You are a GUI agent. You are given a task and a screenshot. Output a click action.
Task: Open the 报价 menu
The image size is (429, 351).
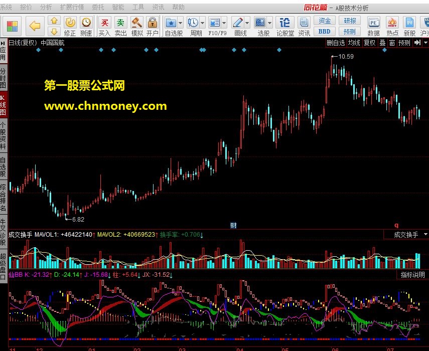pyautogui.click(x=26, y=8)
